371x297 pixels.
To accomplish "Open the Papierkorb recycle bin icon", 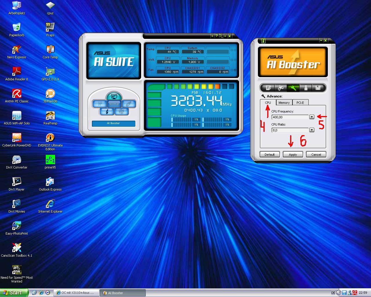I will [17, 30].
